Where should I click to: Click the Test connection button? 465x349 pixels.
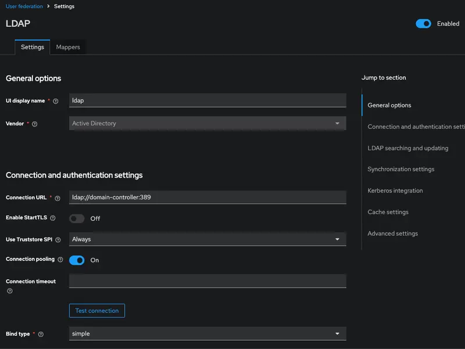pos(97,311)
